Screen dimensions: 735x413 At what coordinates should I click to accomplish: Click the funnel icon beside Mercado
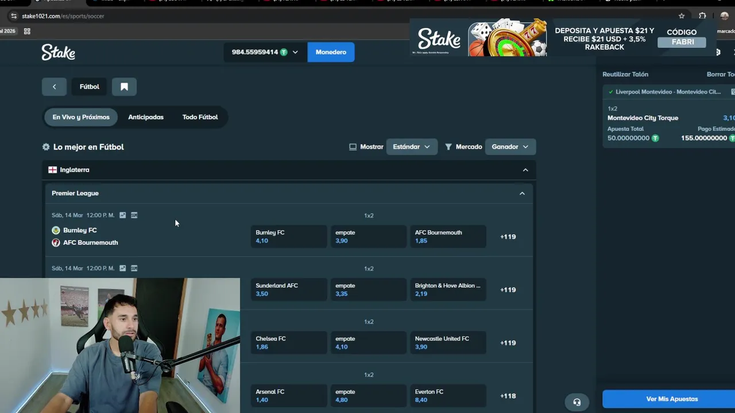[448, 147]
